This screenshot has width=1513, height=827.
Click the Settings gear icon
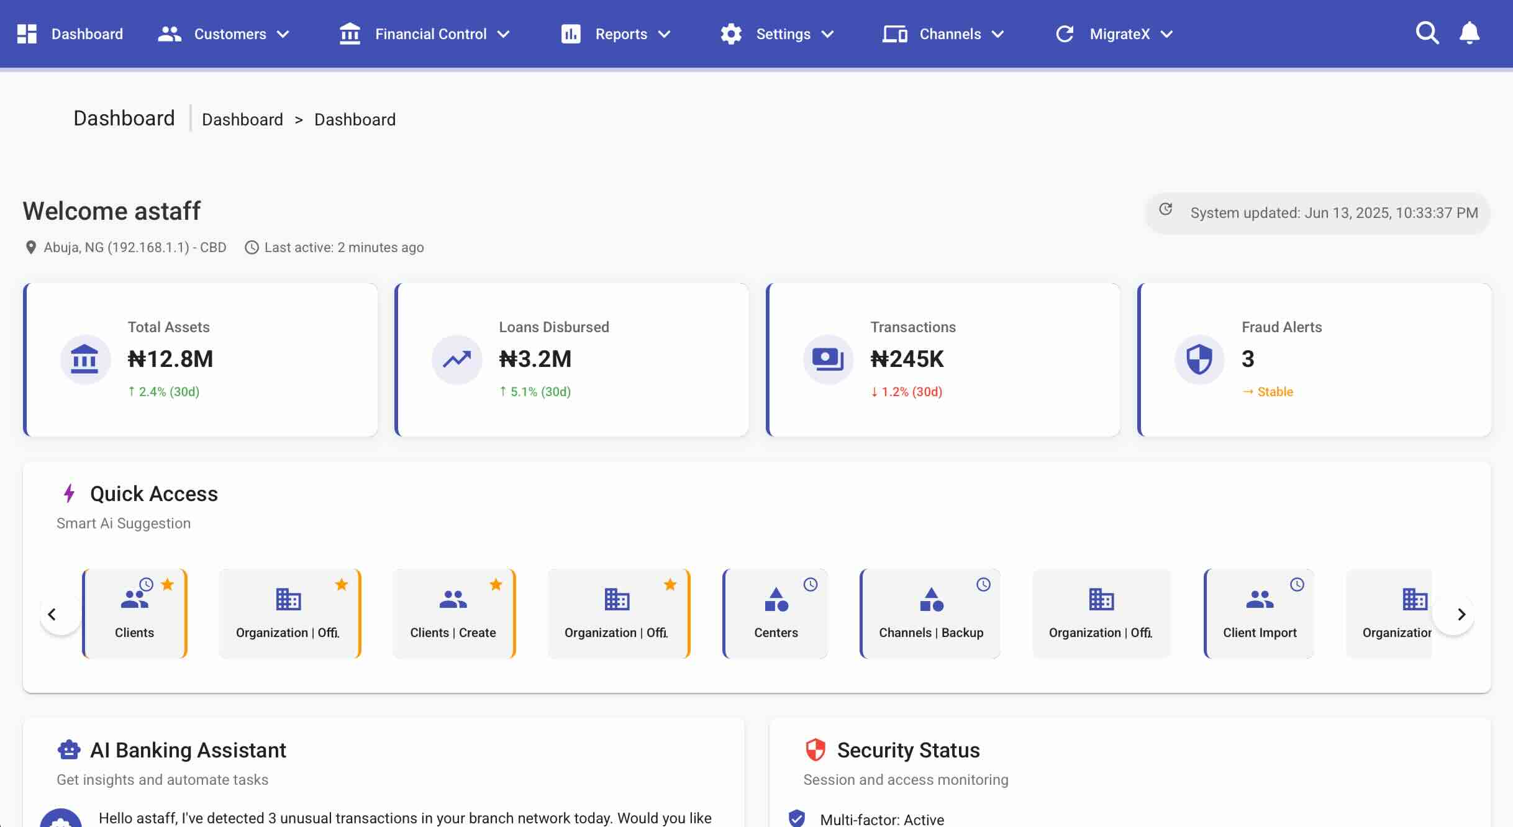(x=731, y=34)
